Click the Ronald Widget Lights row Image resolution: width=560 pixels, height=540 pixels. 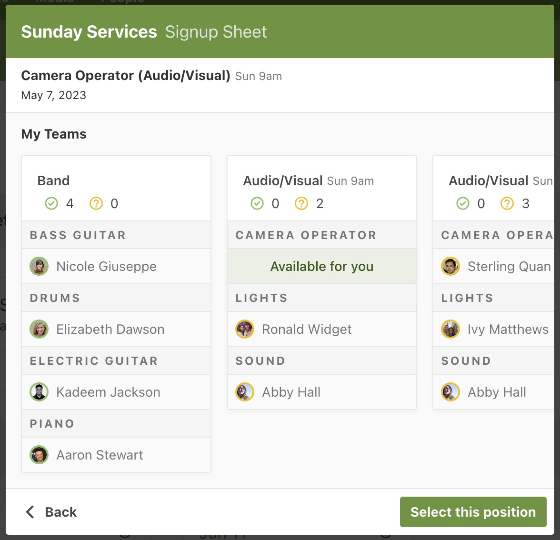[x=322, y=329]
